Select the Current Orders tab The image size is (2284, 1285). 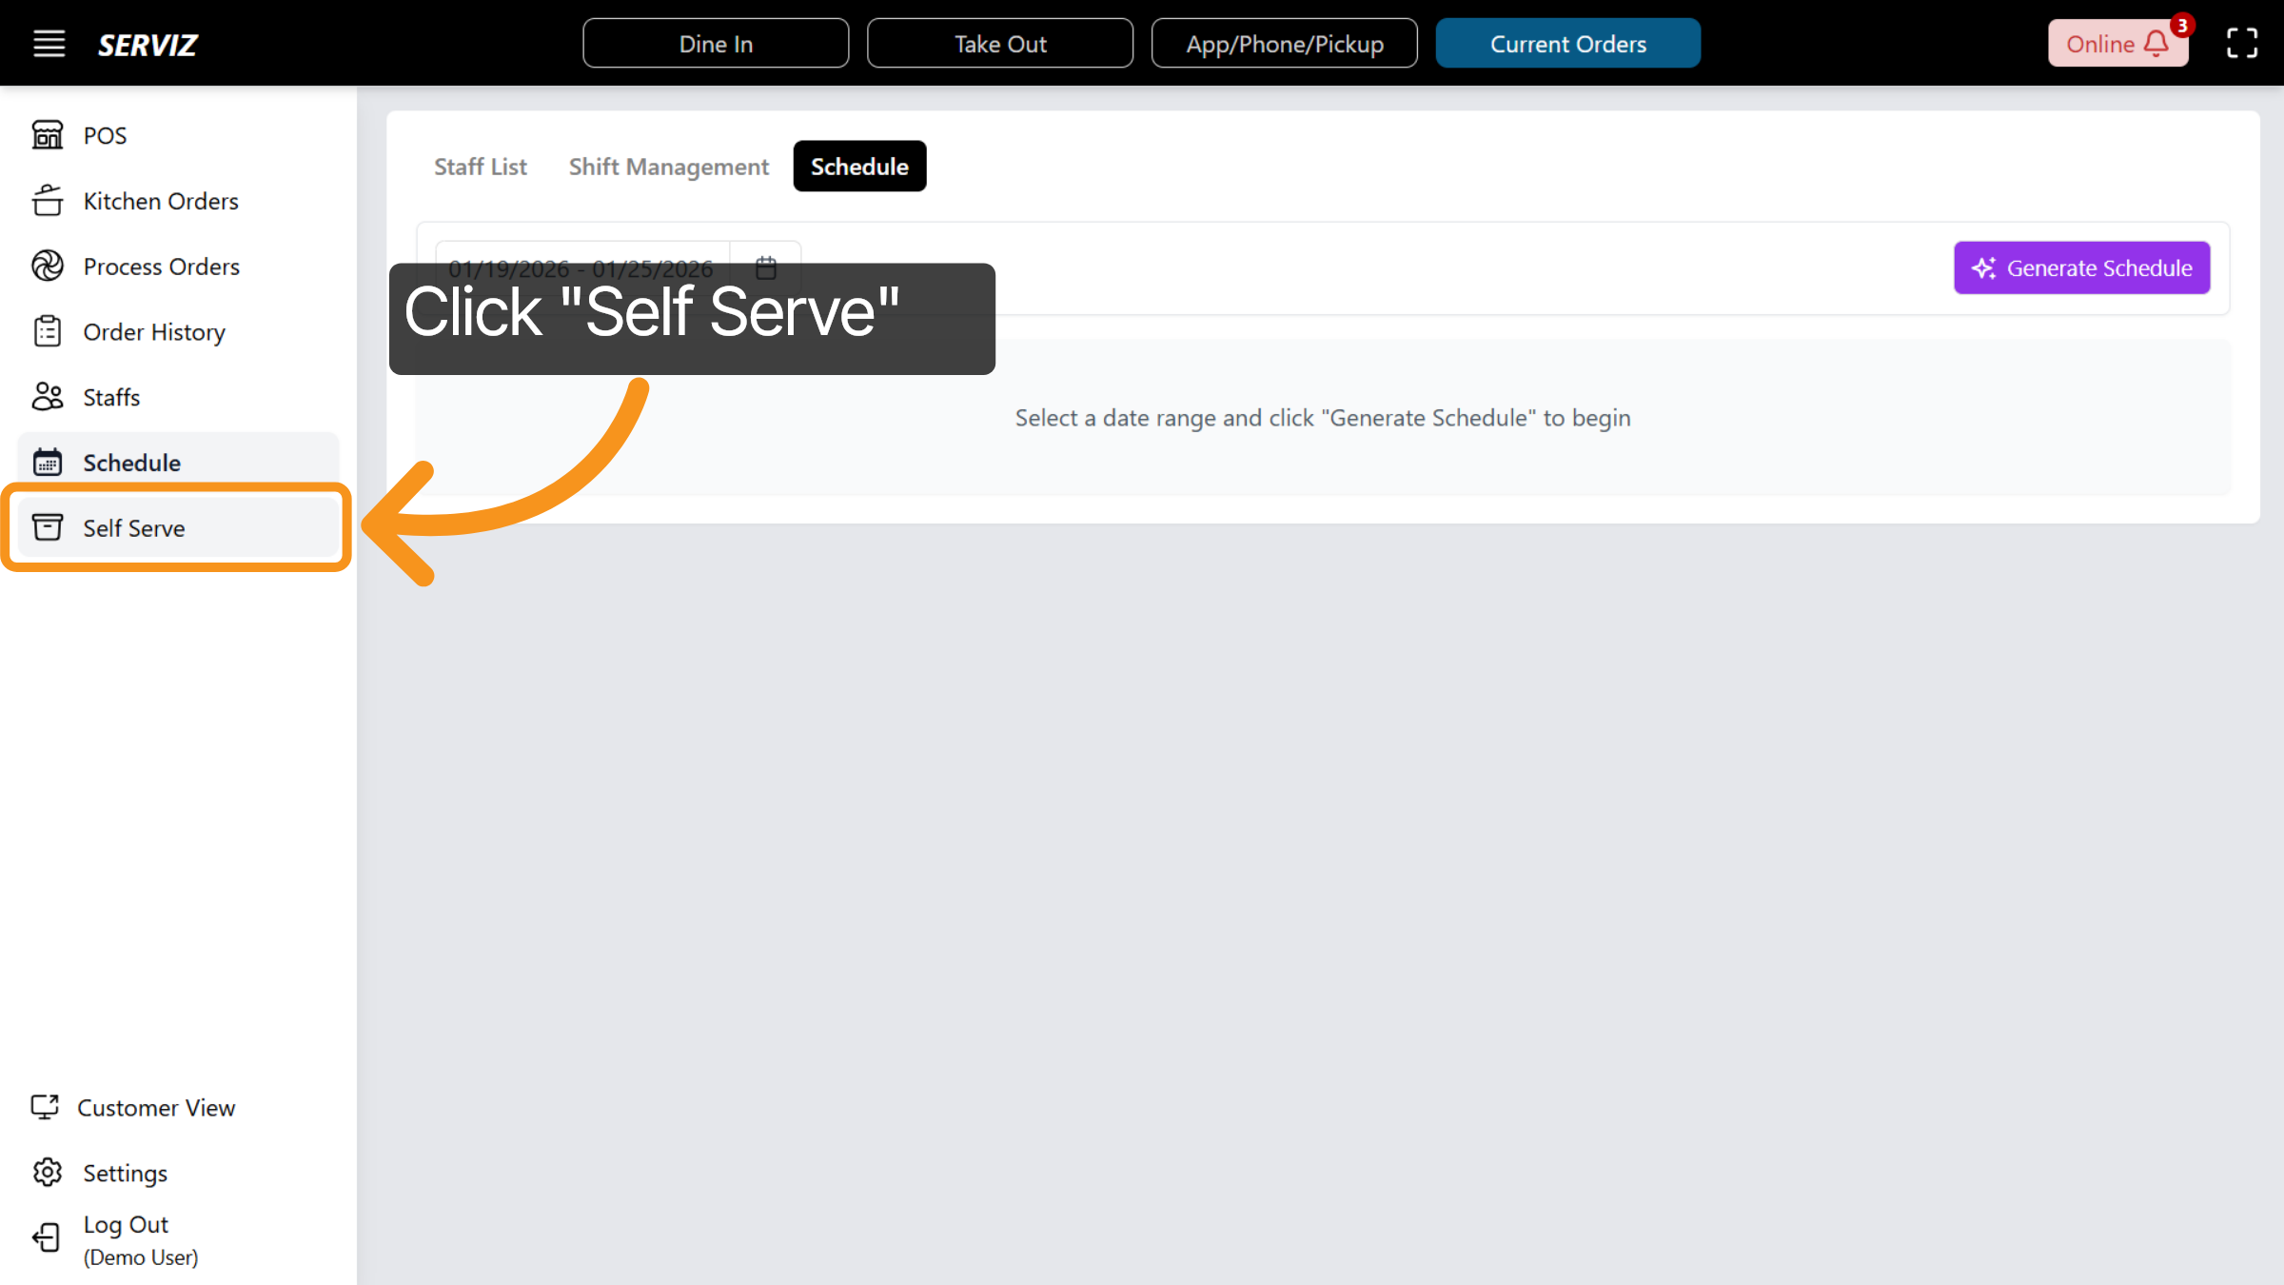[1567, 43]
